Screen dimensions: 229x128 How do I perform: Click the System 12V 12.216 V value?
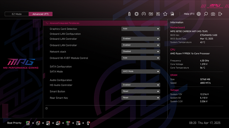pyautogui.click(x=204, y=94)
